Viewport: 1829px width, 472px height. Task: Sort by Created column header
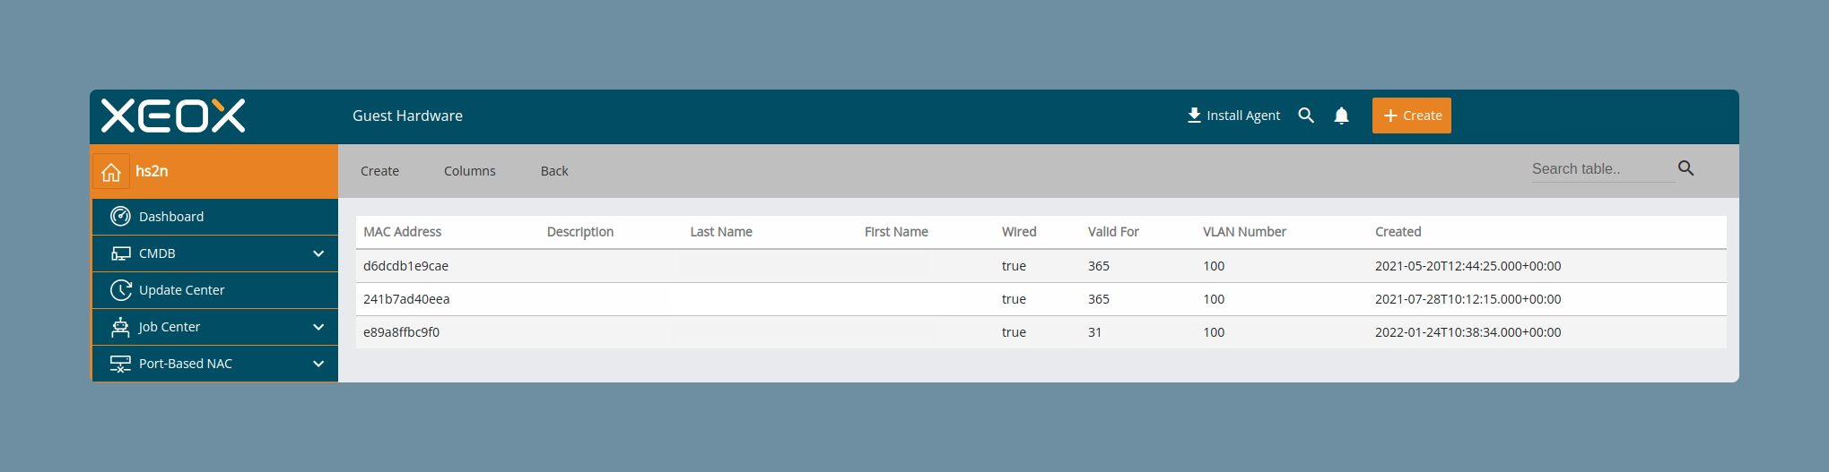click(x=1398, y=232)
